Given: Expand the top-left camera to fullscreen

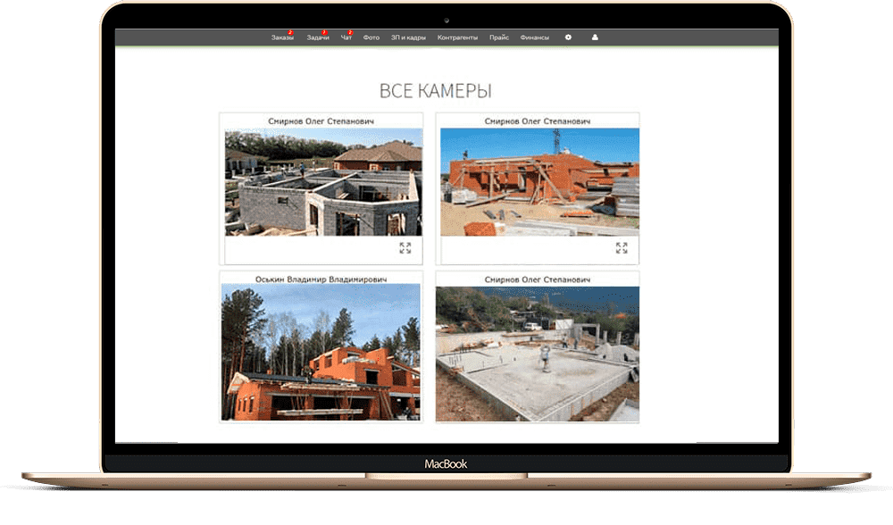Looking at the screenshot, I should point(405,248).
